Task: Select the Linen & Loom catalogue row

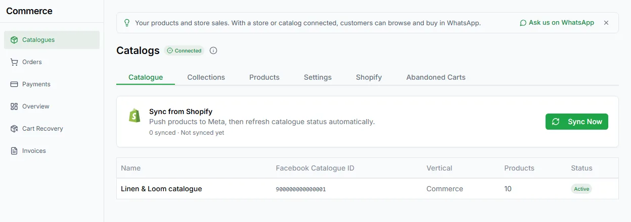Action: [x=368, y=189]
